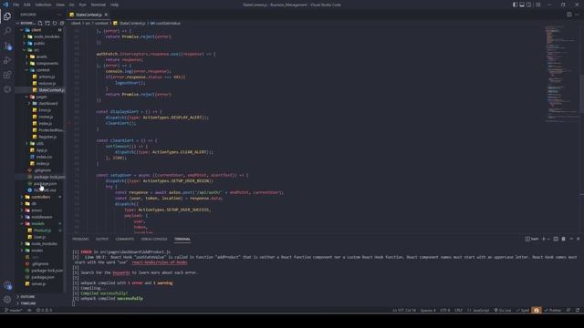Open the Source Control view
Viewport: 584px width, 328px height.
pos(7,46)
